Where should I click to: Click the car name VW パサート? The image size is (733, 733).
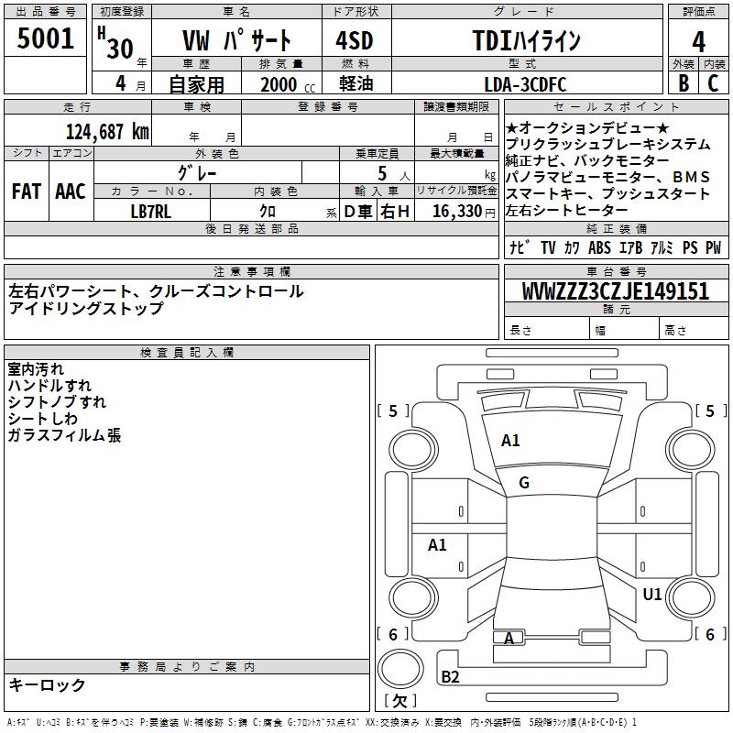(237, 40)
